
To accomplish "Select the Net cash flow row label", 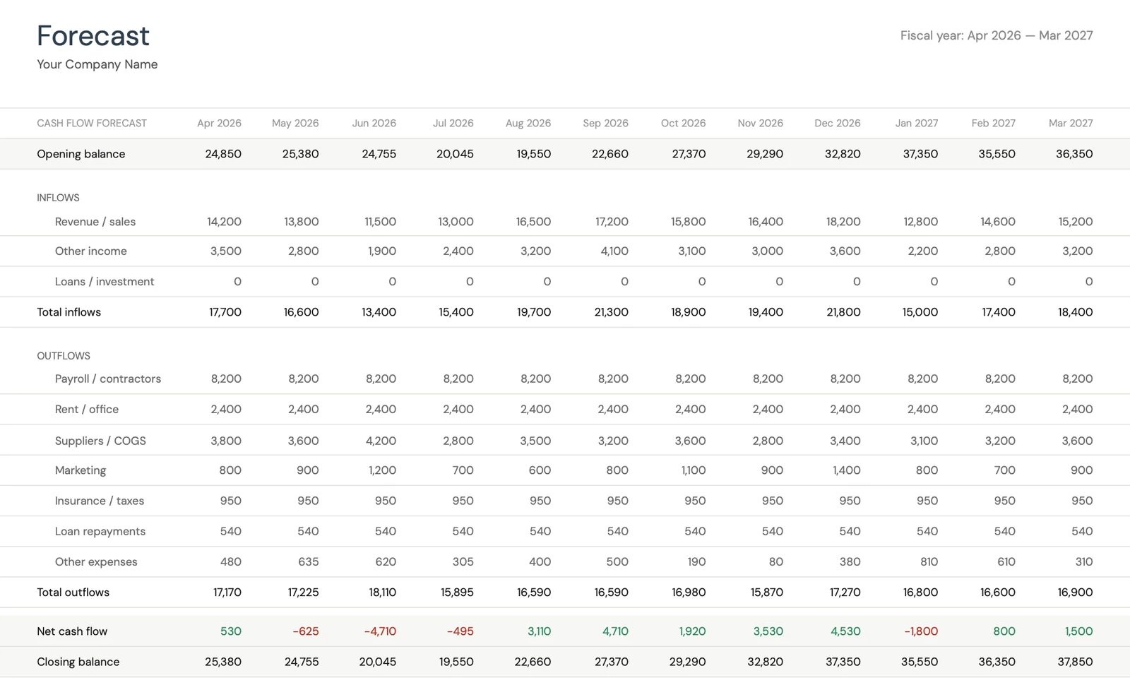I will pos(72,631).
